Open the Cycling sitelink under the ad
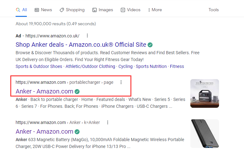Screen dimensions: 244x152 (125, 66)
